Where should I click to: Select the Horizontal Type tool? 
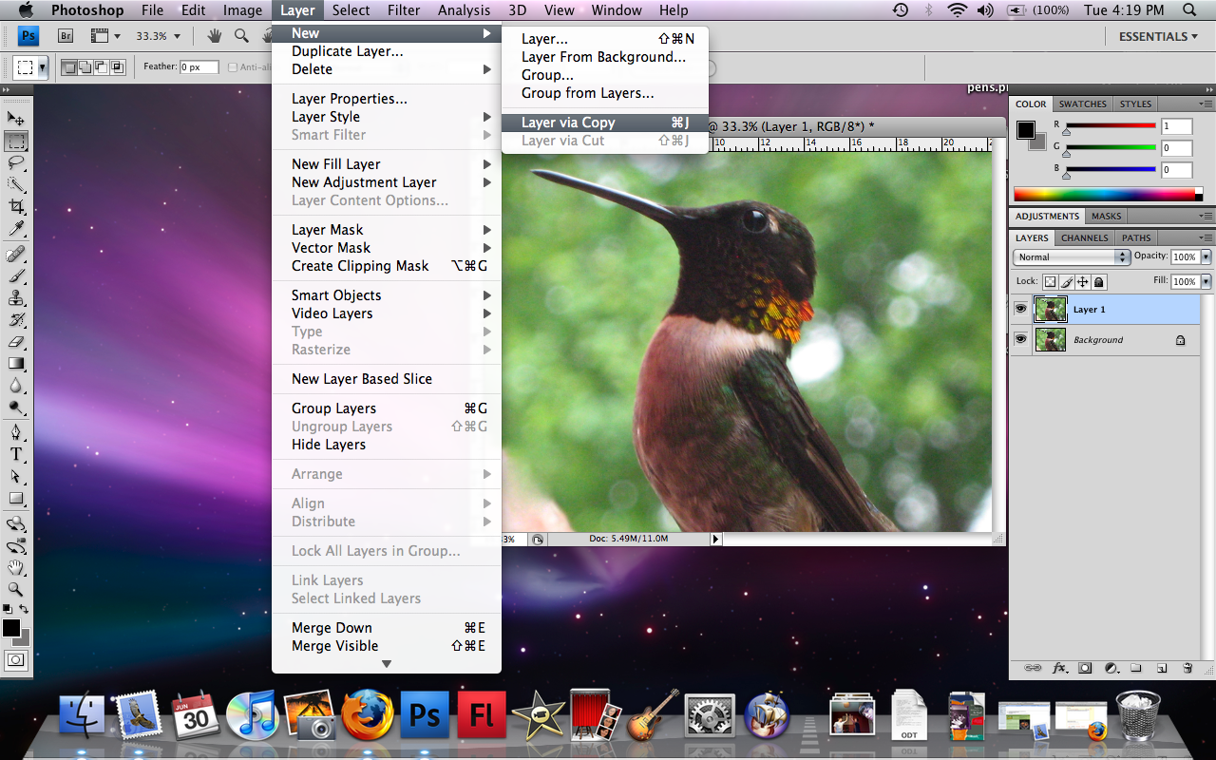(x=16, y=455)
